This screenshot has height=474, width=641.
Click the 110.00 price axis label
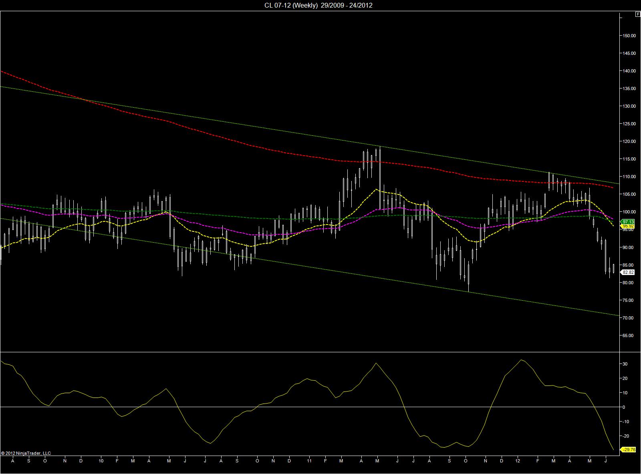pyautogui.click(x=629, y=177)
